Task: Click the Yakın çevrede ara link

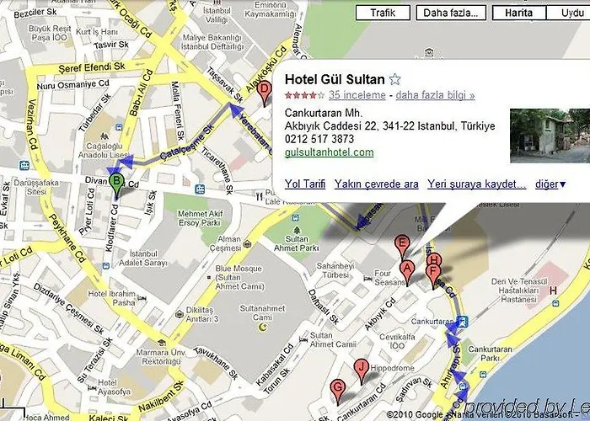Action: 376,184
